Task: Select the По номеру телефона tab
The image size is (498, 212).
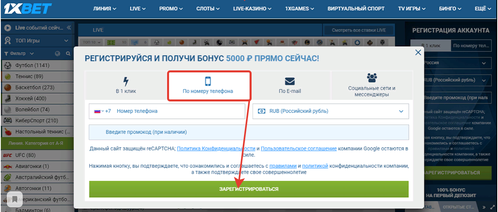Action: [208, 86]
